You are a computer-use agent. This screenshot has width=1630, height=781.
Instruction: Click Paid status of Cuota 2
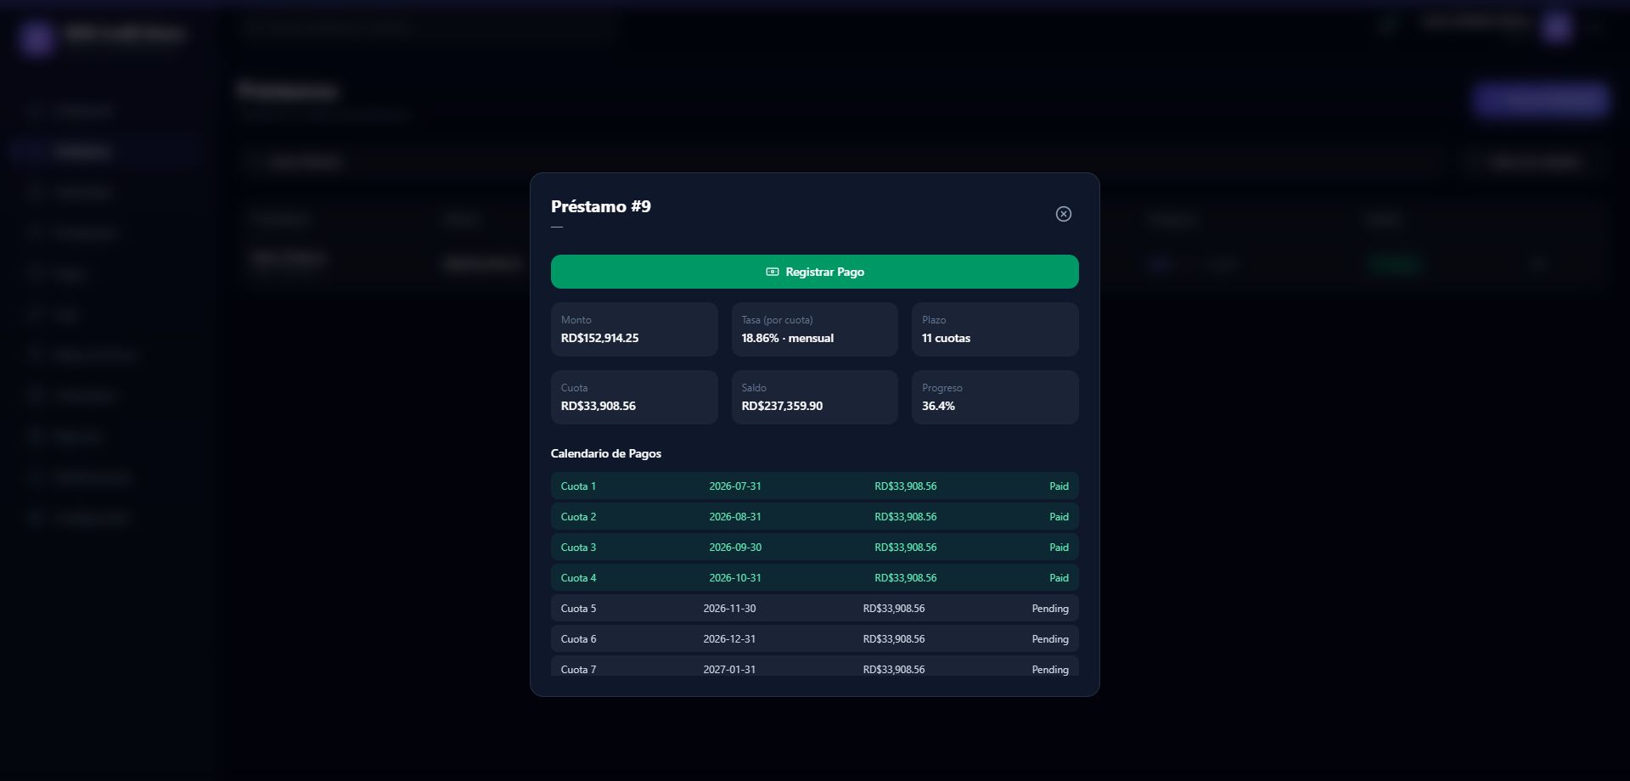pos(1059,517)
